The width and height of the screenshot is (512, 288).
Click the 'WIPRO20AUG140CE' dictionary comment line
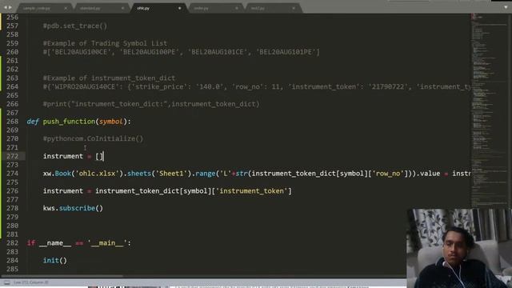tap(257, 86)
